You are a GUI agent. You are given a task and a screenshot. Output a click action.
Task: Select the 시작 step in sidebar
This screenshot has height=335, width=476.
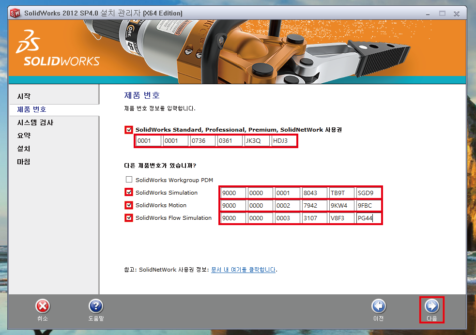(x=24, y=96)
